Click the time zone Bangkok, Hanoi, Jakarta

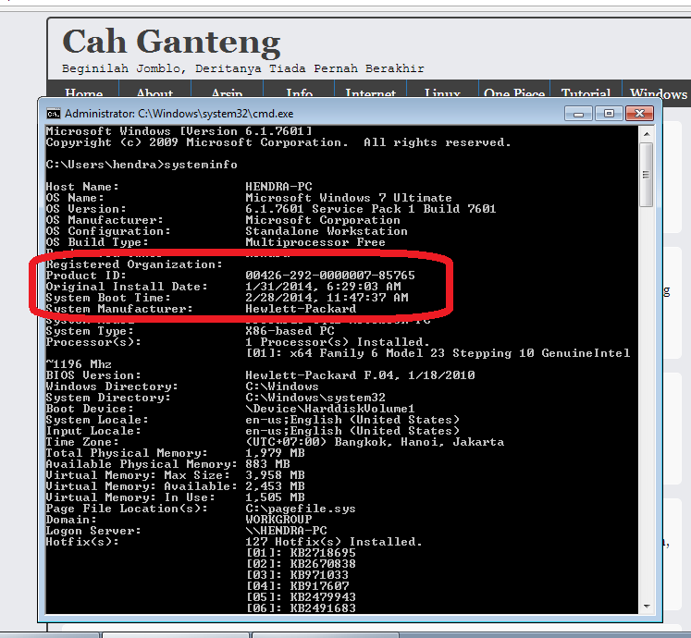[x=374, y=442]
